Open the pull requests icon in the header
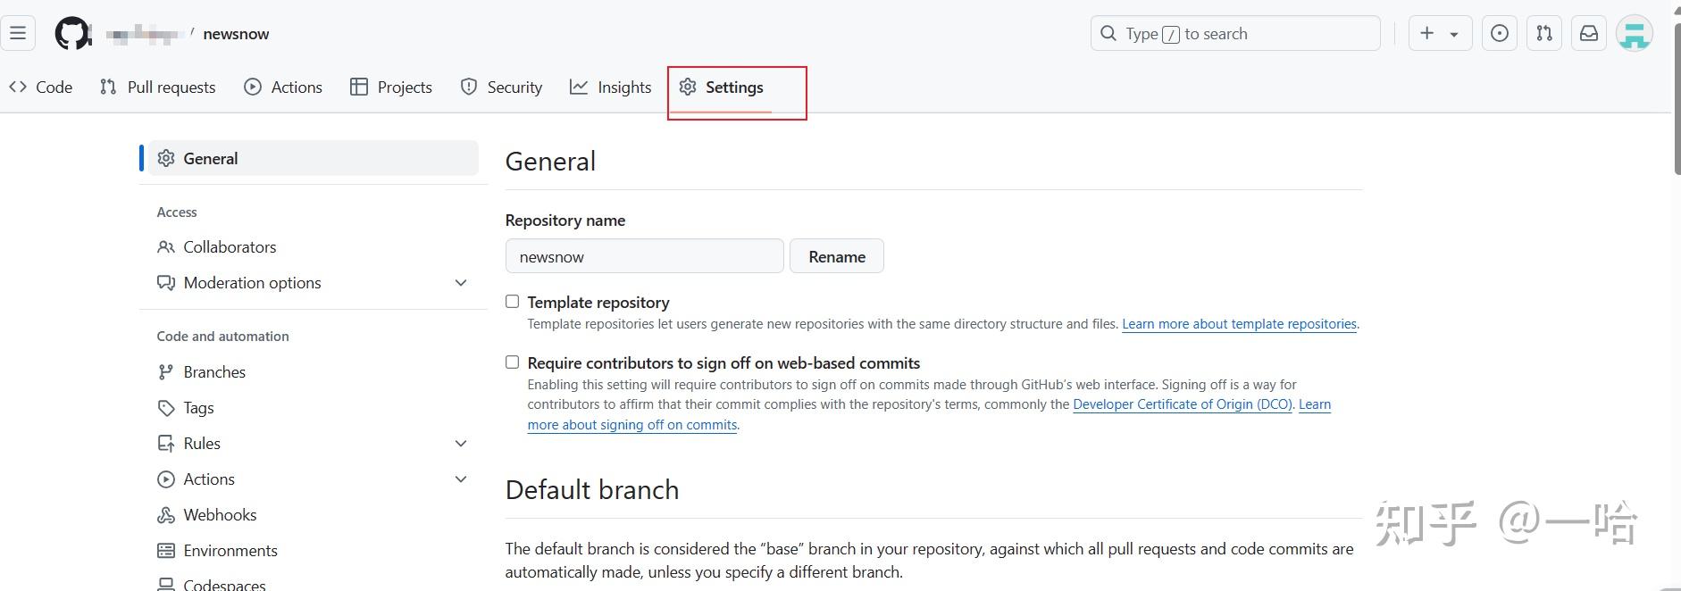Viewport: 1681px width, 591px height. coord(1544,32)
